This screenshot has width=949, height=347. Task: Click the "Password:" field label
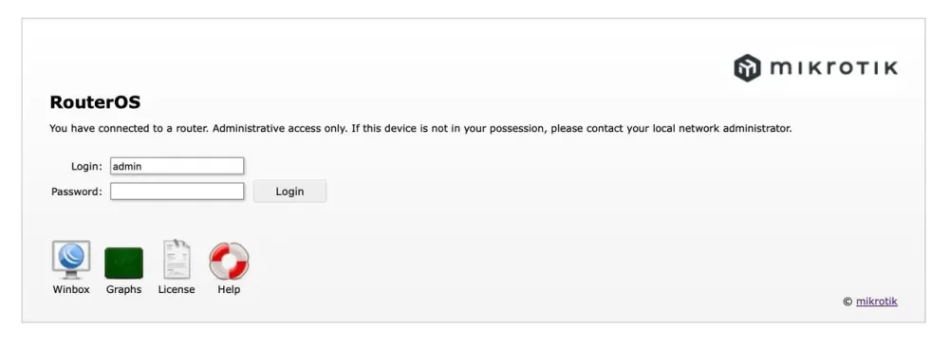(x=77, y=192)
